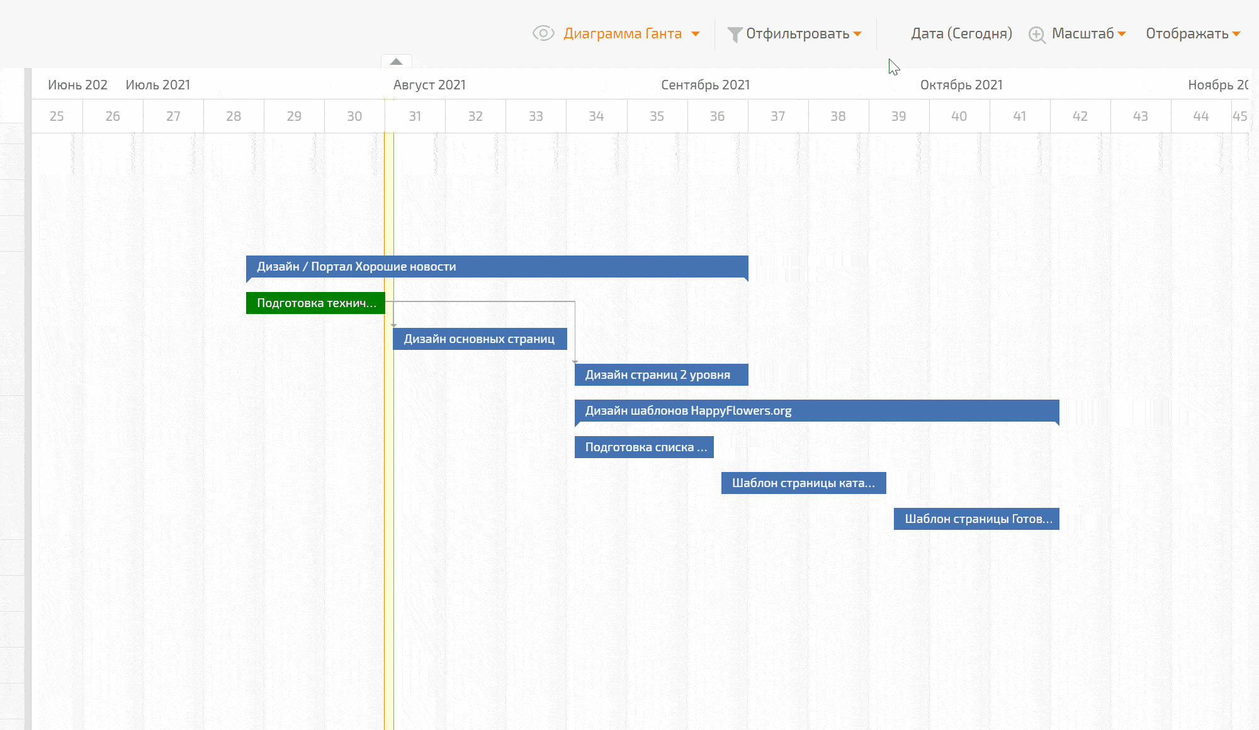The height and width of the screenshot is (730, 1259).
Task: Select the Подготовка списка ... task bar
Action: pyautogui.click(x=643, y=447)
